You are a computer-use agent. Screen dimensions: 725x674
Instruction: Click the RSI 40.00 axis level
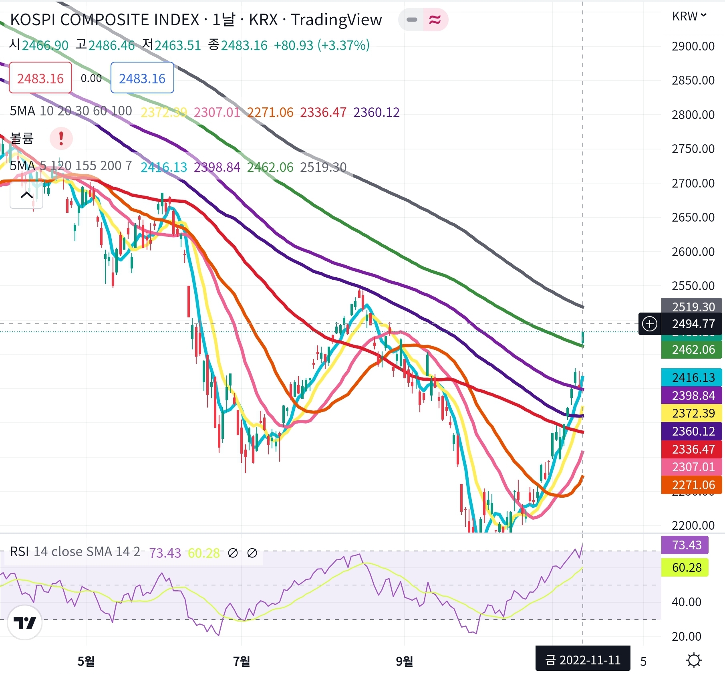[687, 602]
